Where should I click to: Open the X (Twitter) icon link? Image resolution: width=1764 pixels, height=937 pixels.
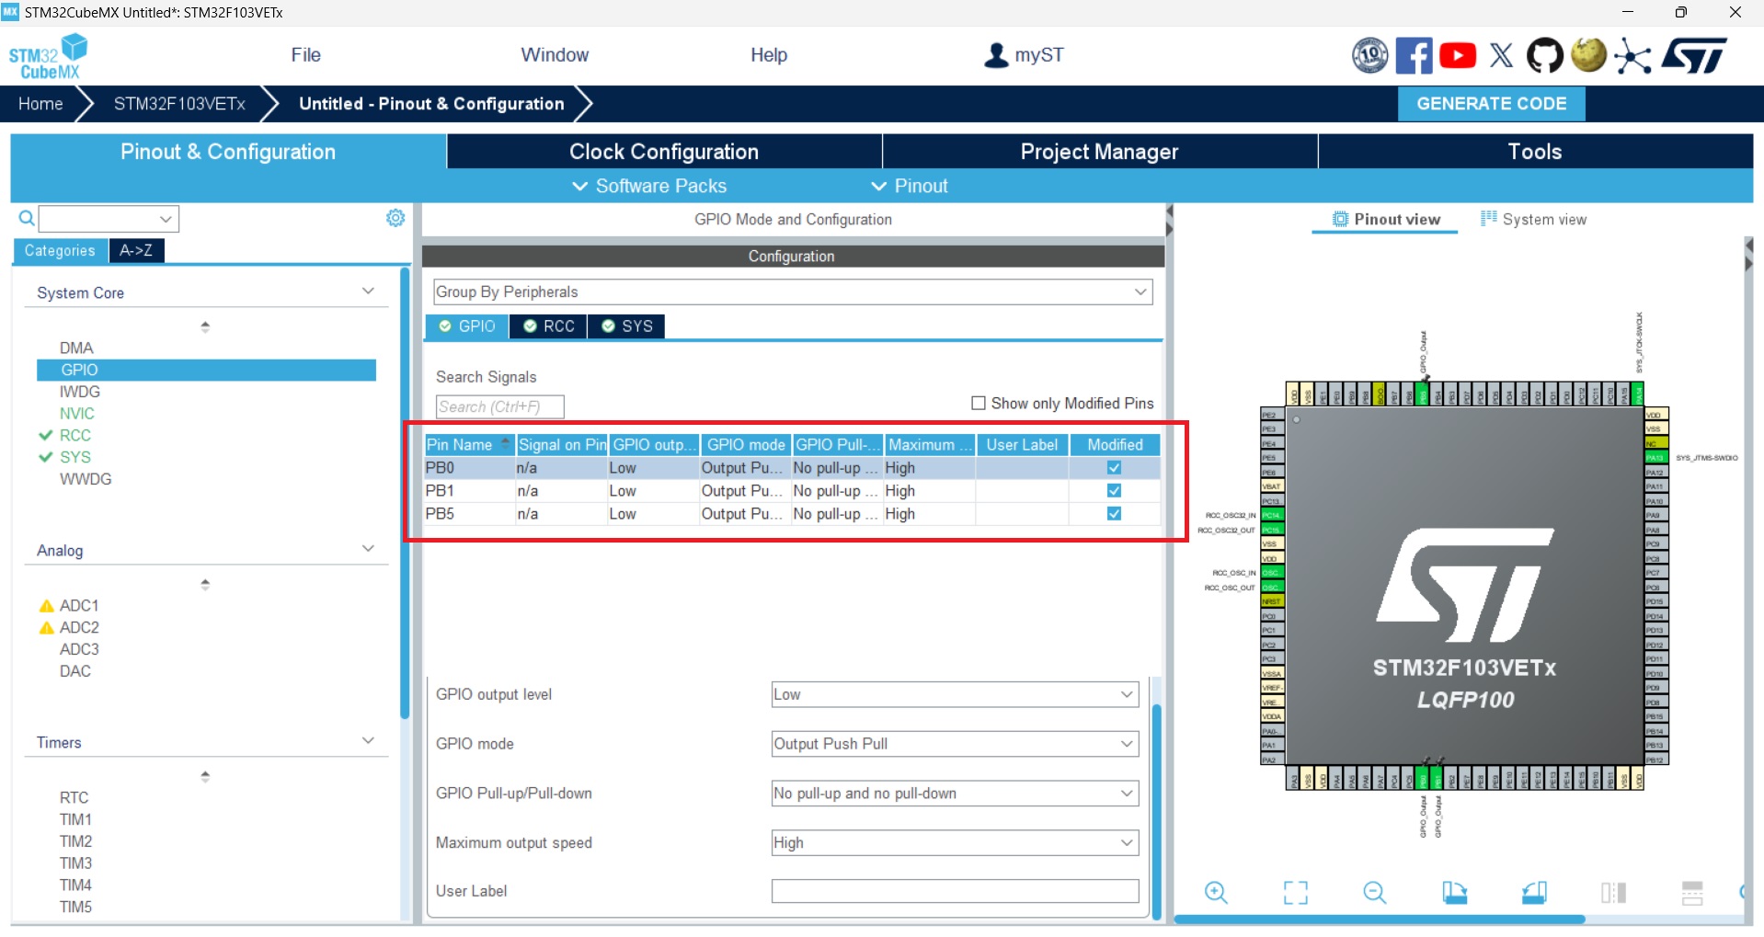(1501, 55)
